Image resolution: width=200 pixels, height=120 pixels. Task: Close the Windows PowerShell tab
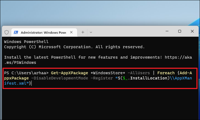[x=71, y=32]
